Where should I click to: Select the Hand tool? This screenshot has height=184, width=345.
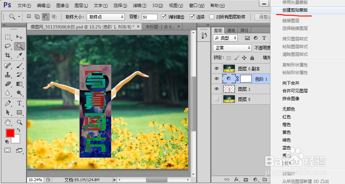[x=8, y=122]
